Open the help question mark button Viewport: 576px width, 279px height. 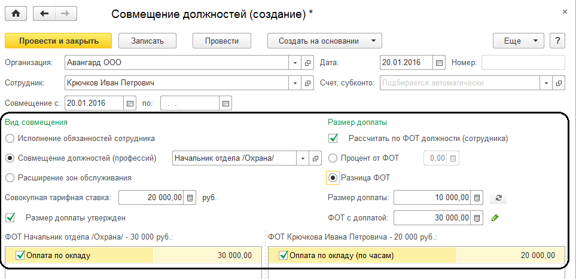coord(557,41)
